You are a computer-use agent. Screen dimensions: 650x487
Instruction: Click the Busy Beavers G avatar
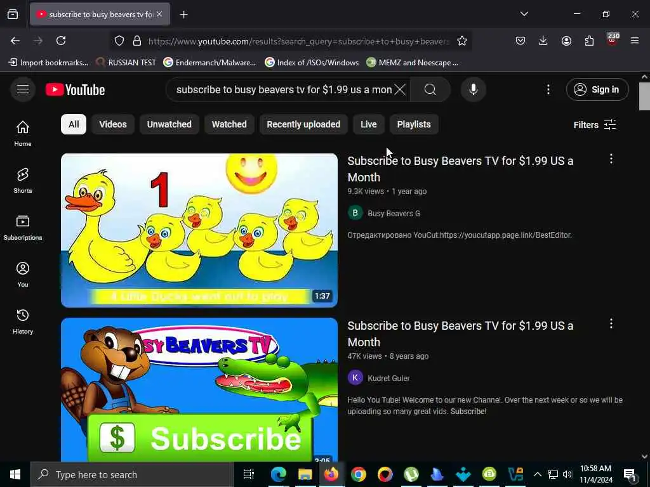click(x=355, y=213)
